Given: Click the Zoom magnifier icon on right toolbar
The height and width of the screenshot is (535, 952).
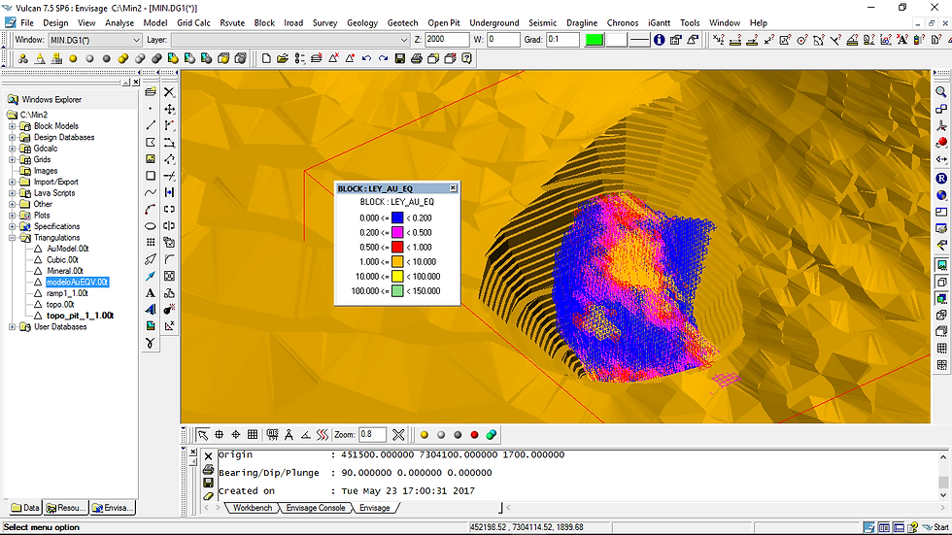Looking at the screenshot, I should pos(941,91).
